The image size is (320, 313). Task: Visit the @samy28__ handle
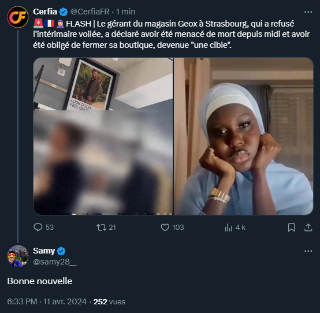click(55, 262)
